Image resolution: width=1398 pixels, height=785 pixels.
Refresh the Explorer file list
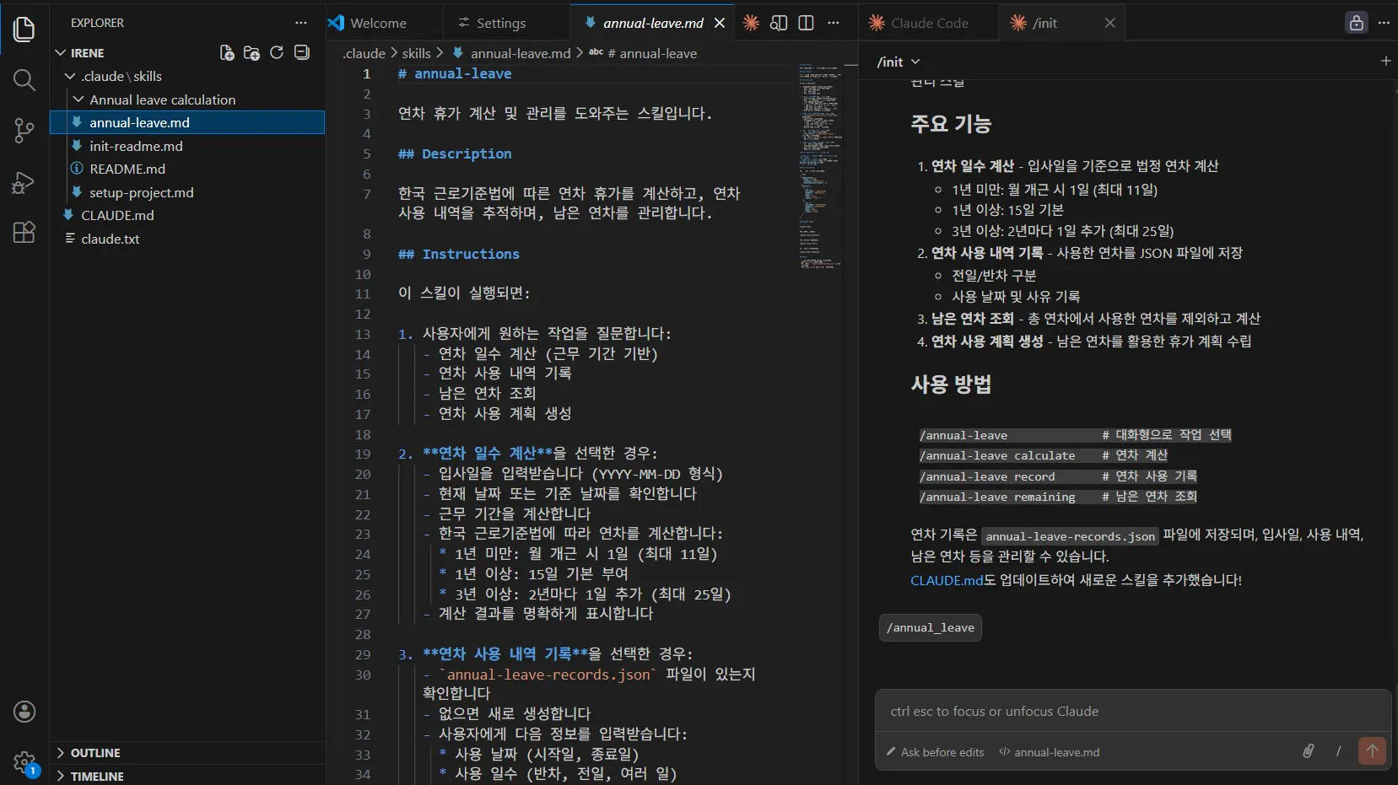point(277,52)
